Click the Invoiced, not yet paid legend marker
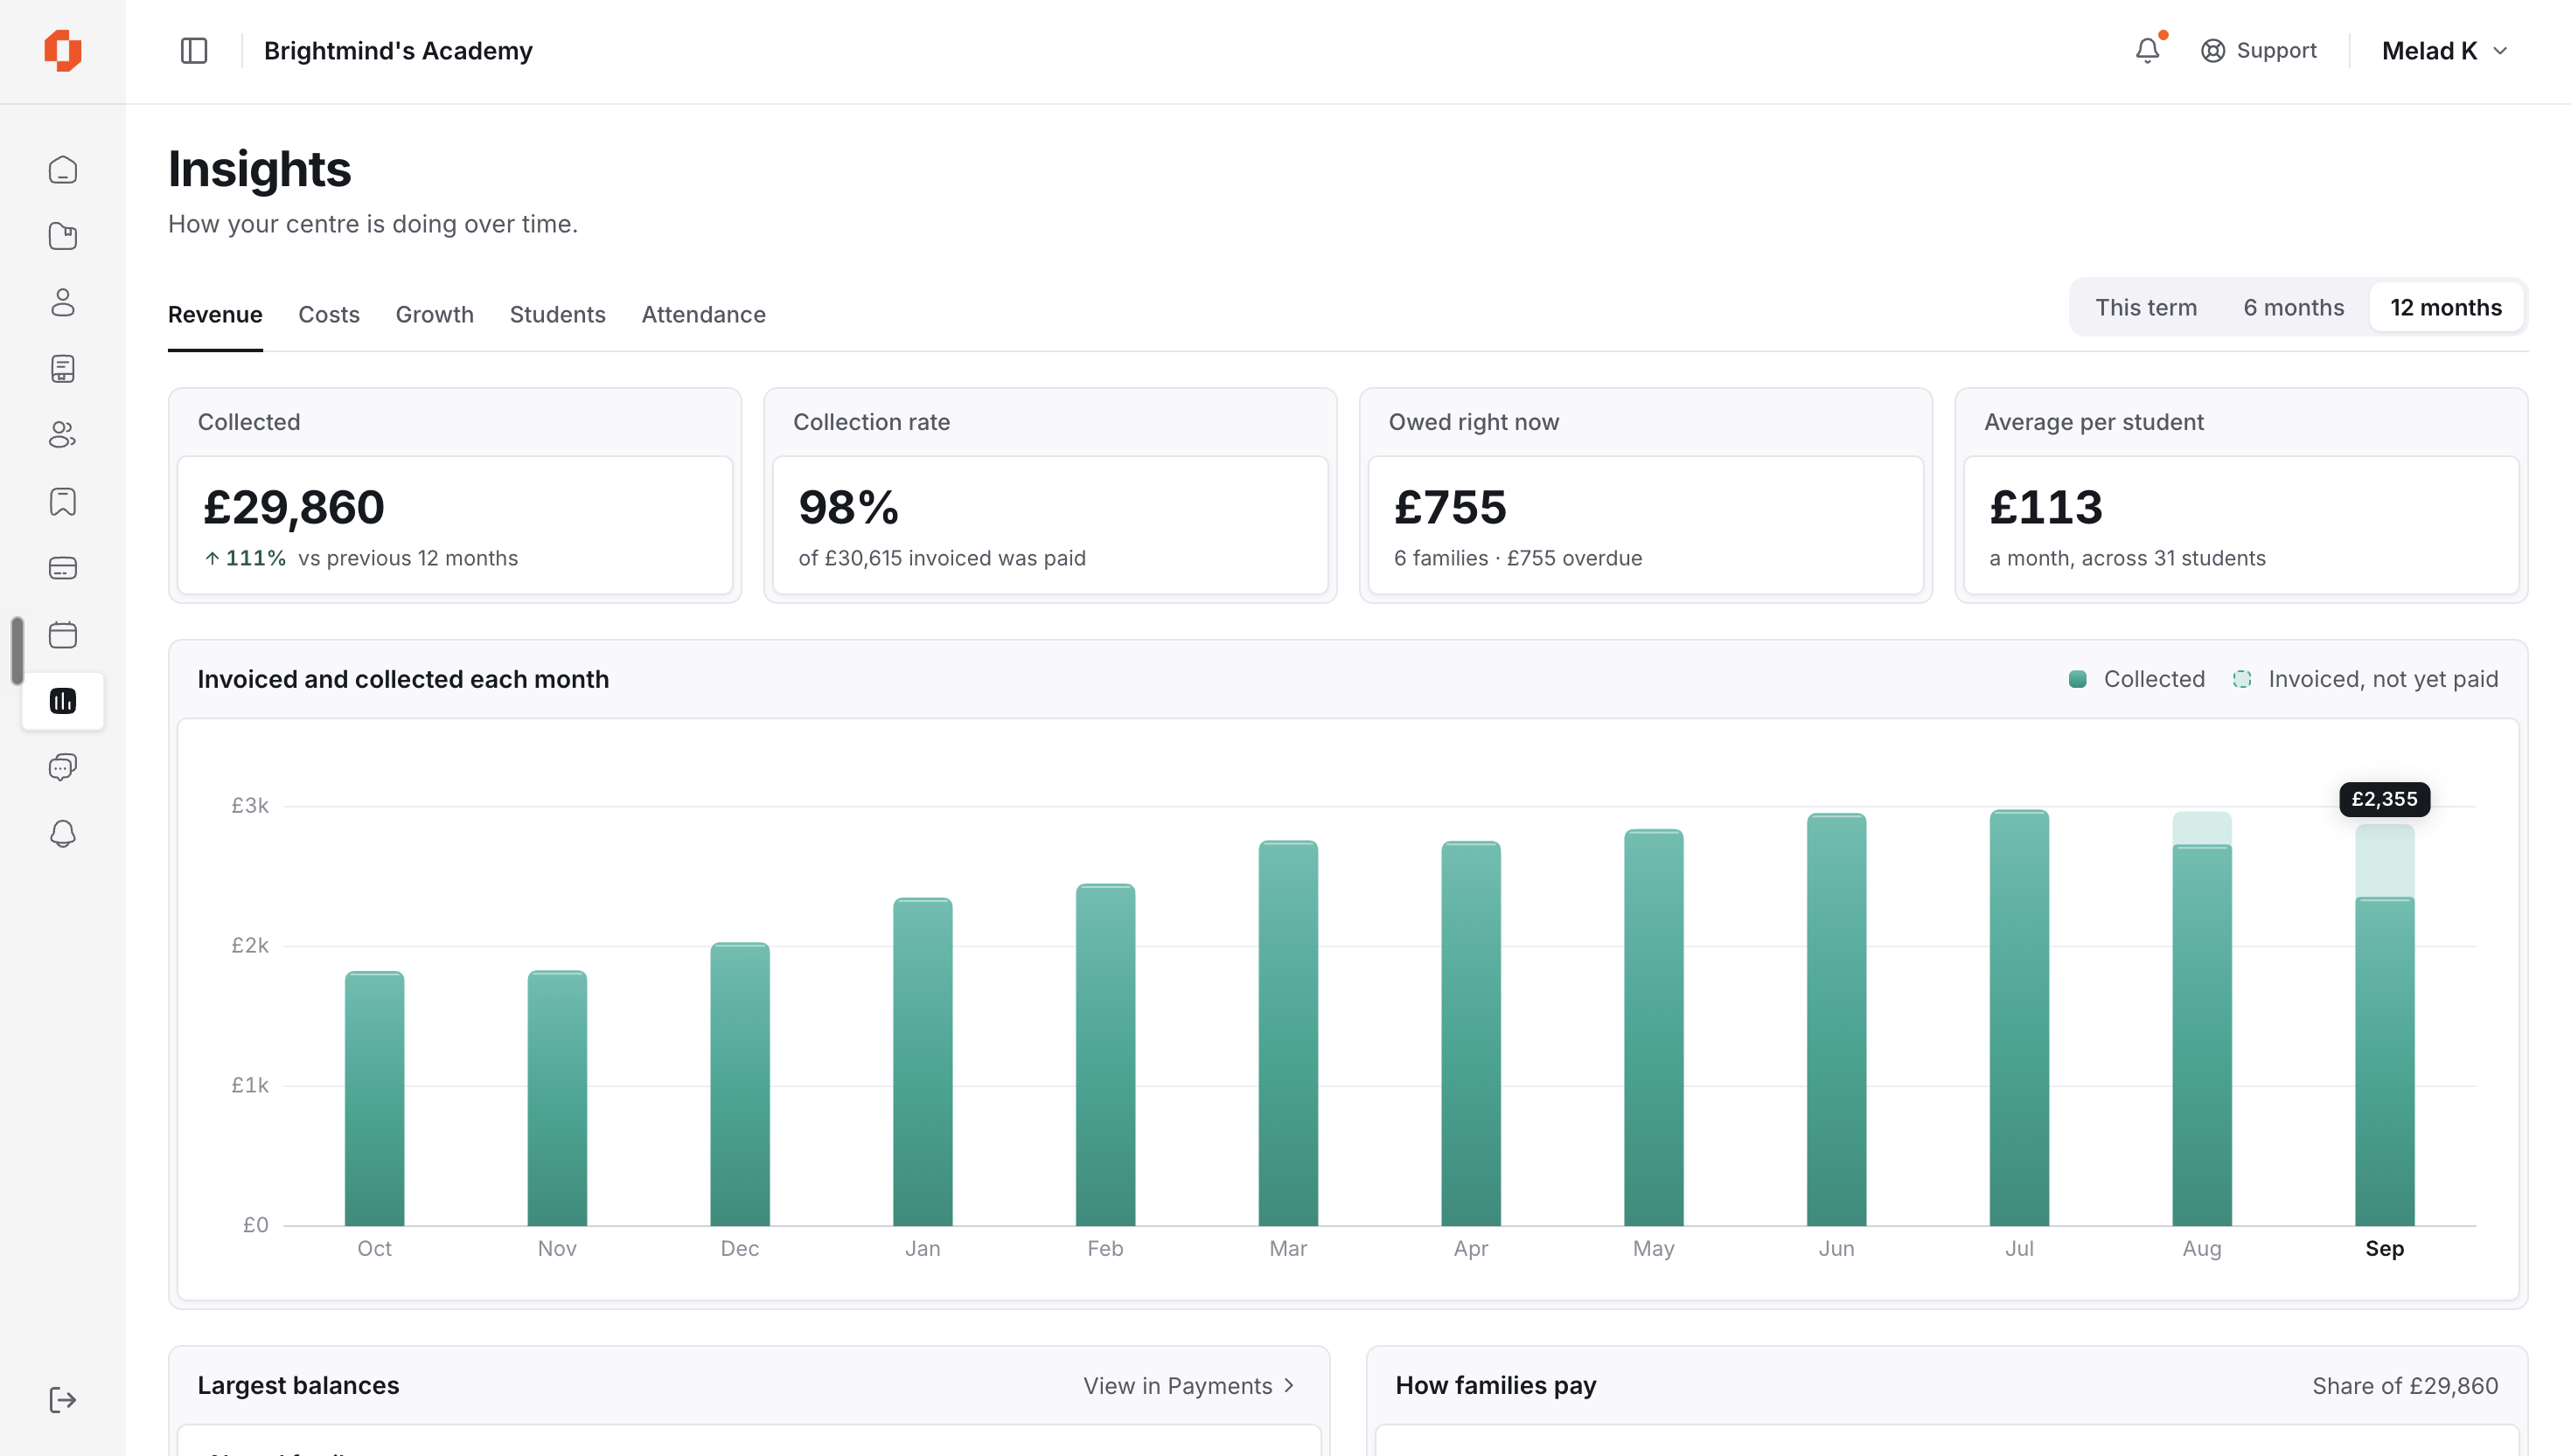The height and width of the screenshot is (1456, 2571). [2242, 679]
